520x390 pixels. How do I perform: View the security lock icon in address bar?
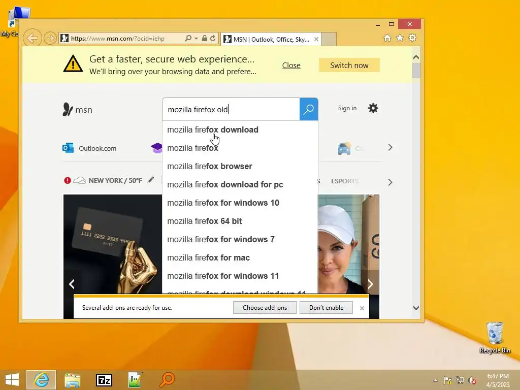click(x=204, y=38)
